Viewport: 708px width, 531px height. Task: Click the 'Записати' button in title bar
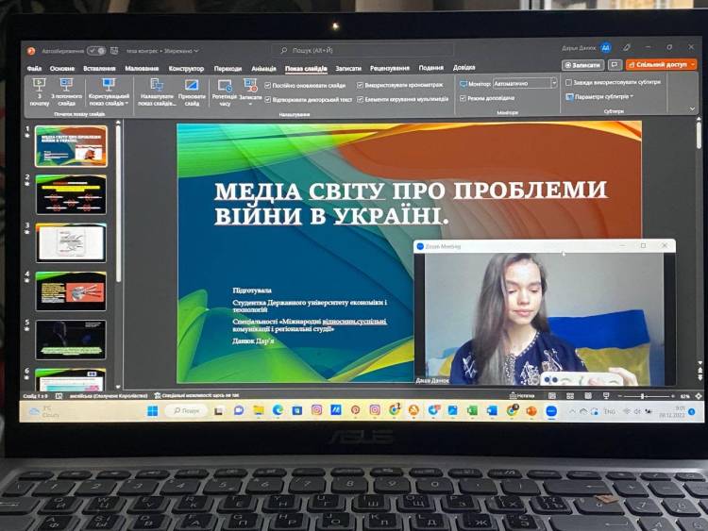[x=582, y=65]
